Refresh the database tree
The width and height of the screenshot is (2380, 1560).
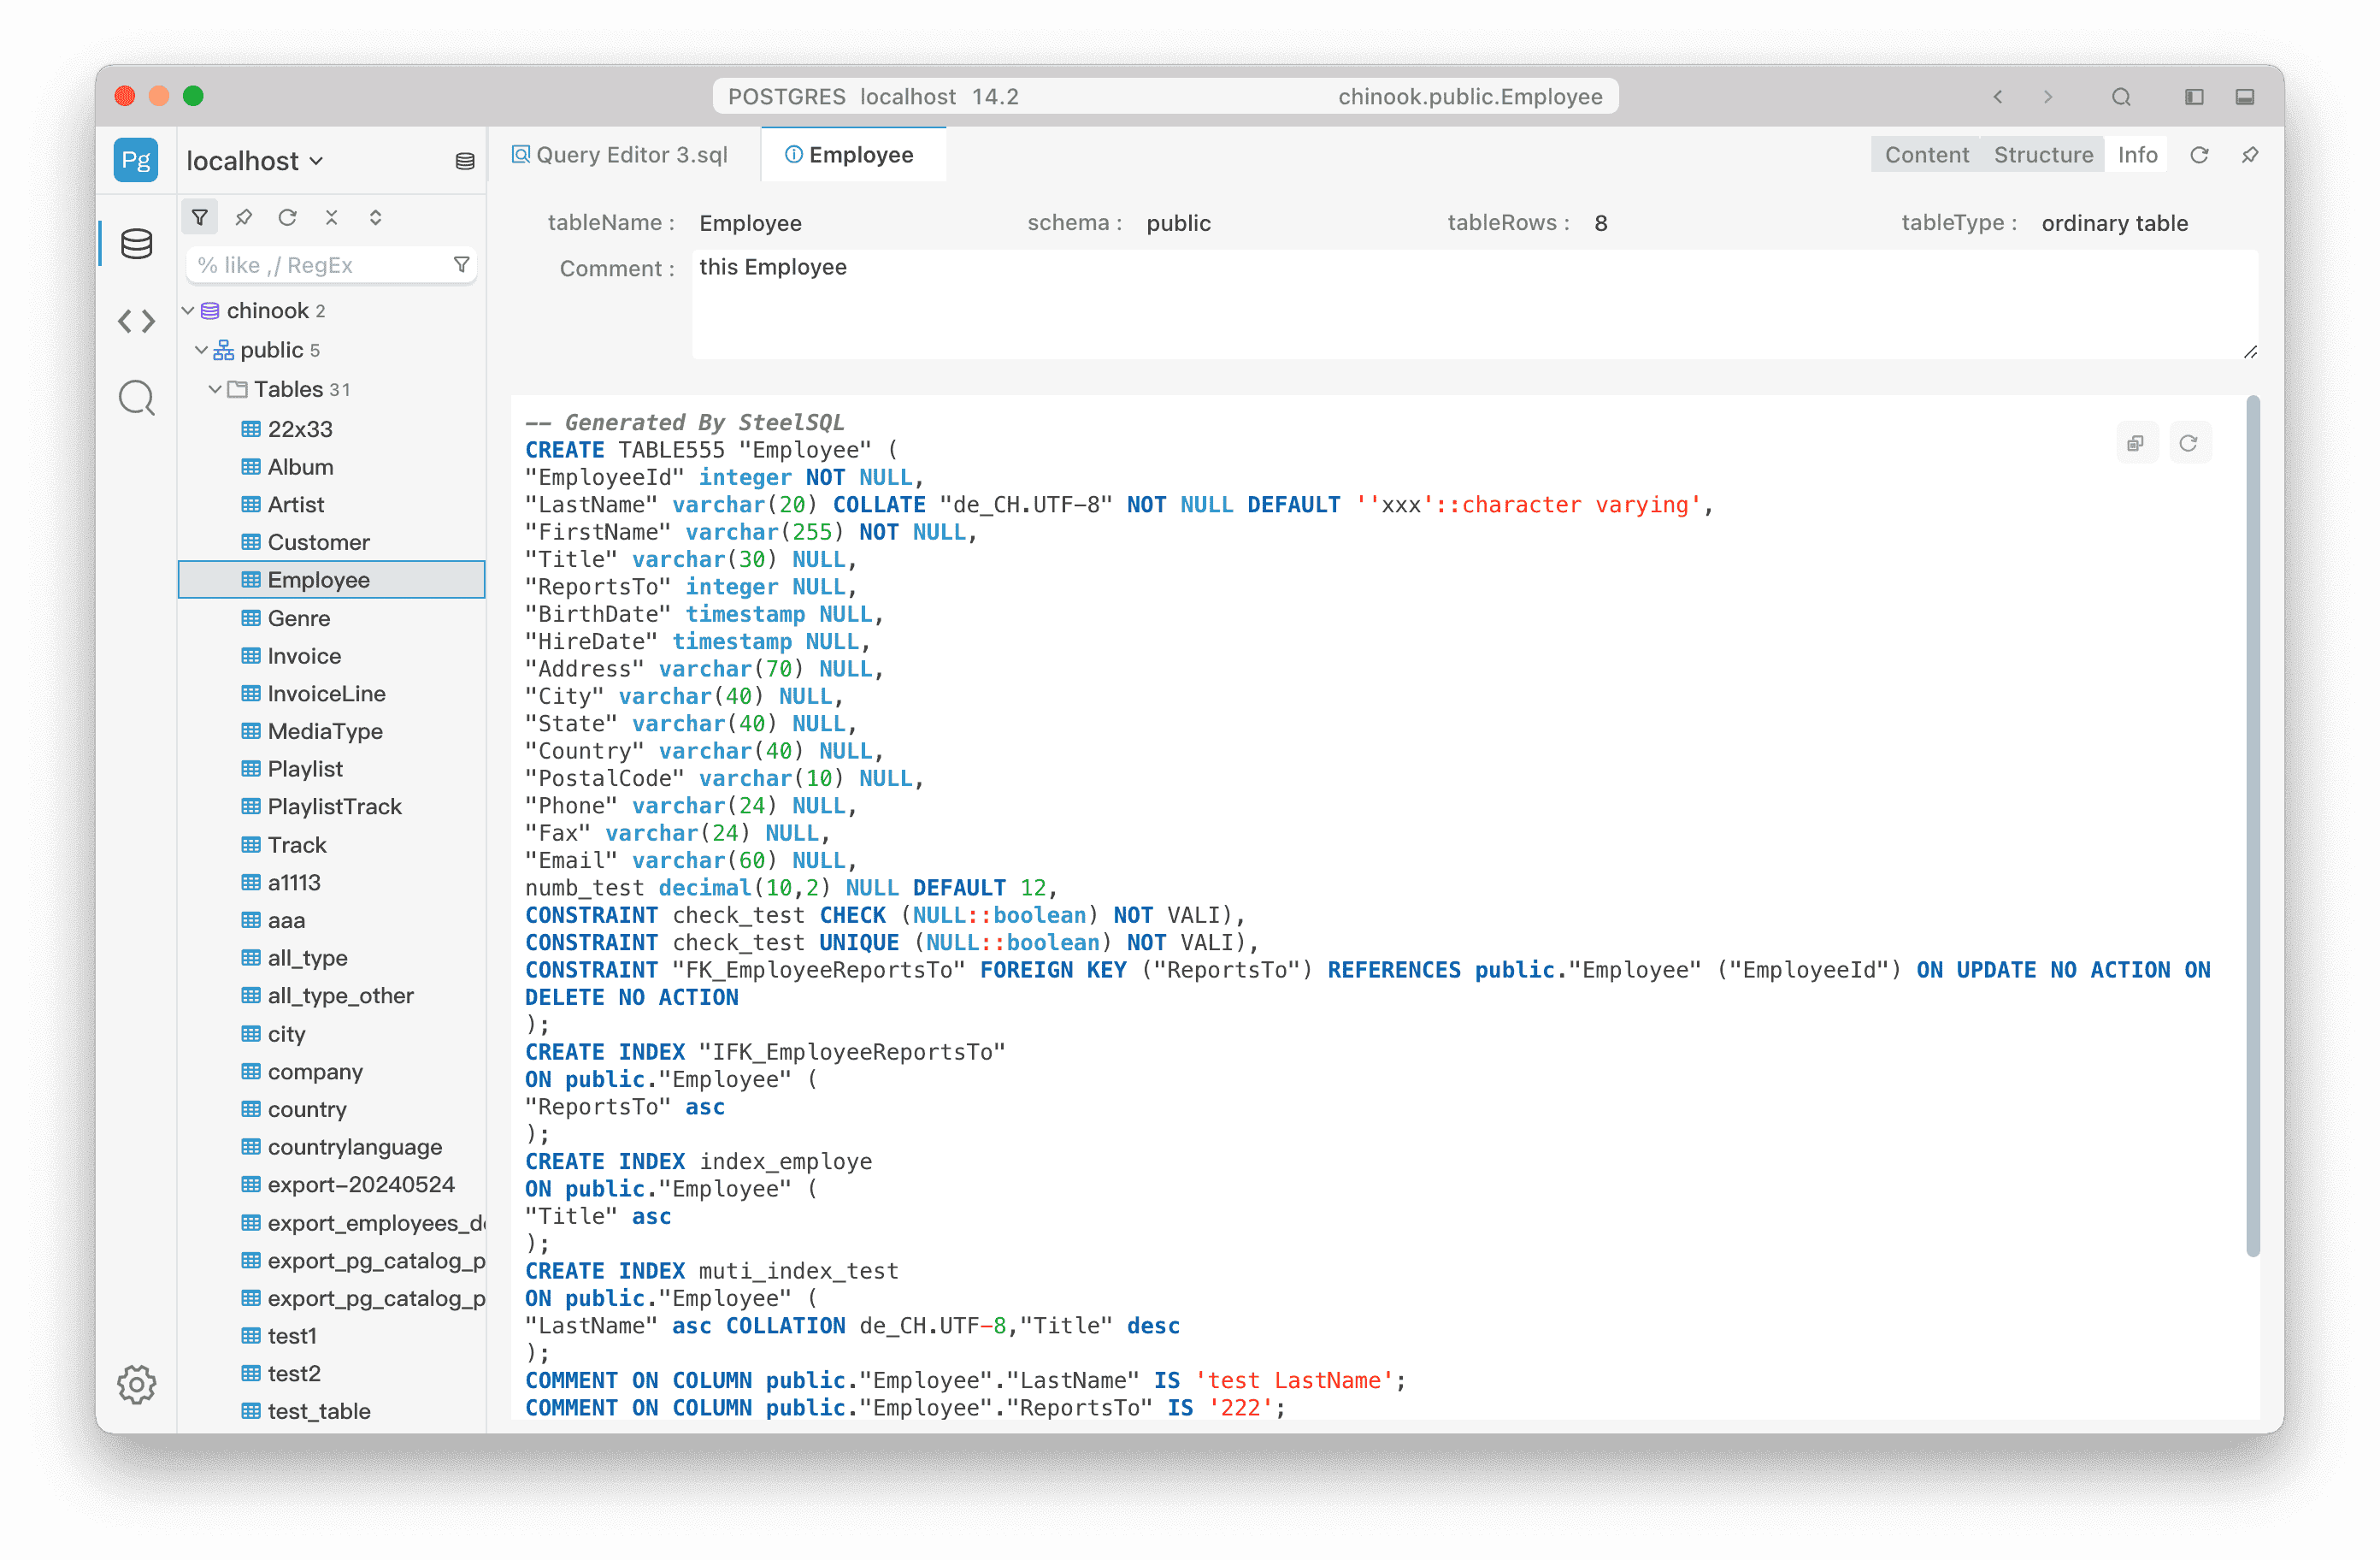288,216
